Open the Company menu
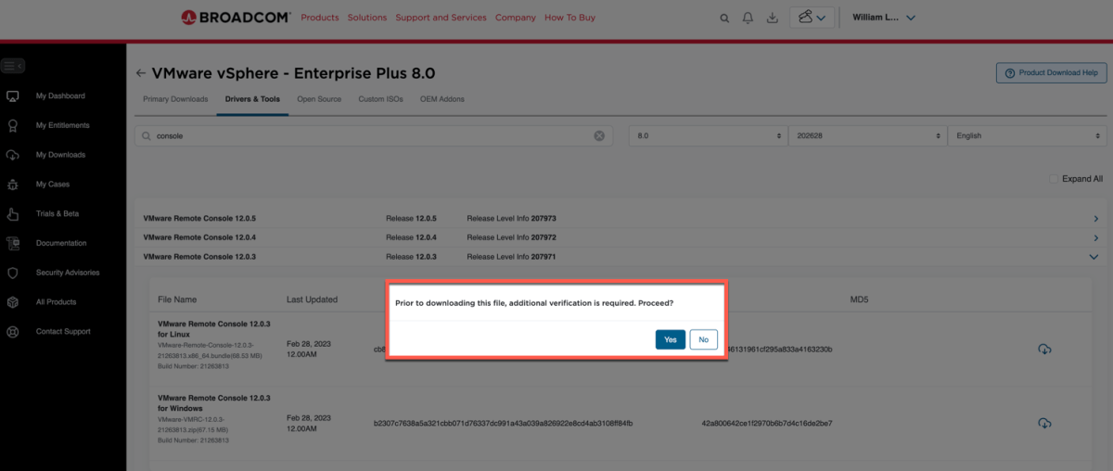1113x471 pixels. pos(516,18)
